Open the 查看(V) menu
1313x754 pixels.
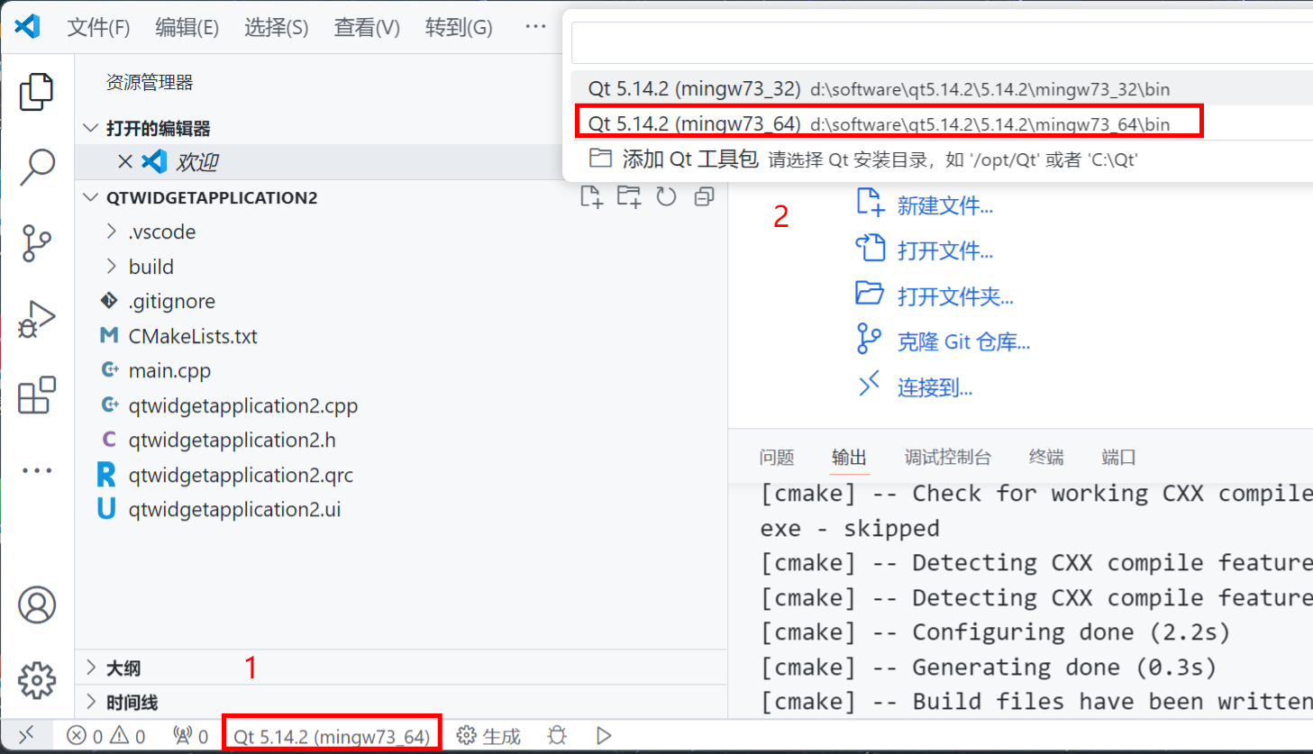point(367,27)
